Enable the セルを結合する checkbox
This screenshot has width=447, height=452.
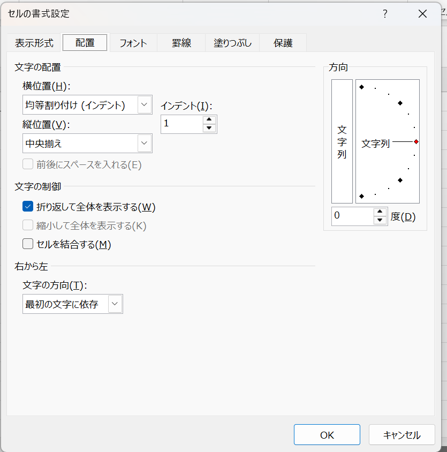tap(28, 245)
